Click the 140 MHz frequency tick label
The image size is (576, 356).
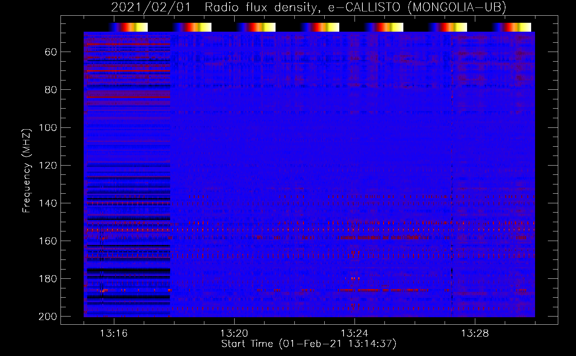(x=48, y=203)
